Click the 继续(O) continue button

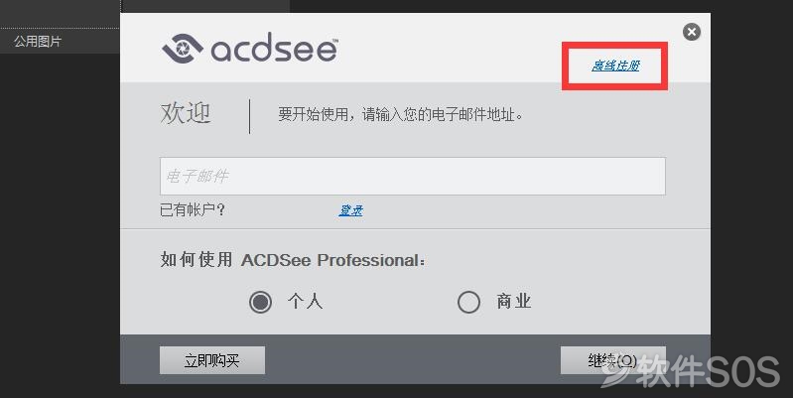pyautogui.click(x=613, y=360)
